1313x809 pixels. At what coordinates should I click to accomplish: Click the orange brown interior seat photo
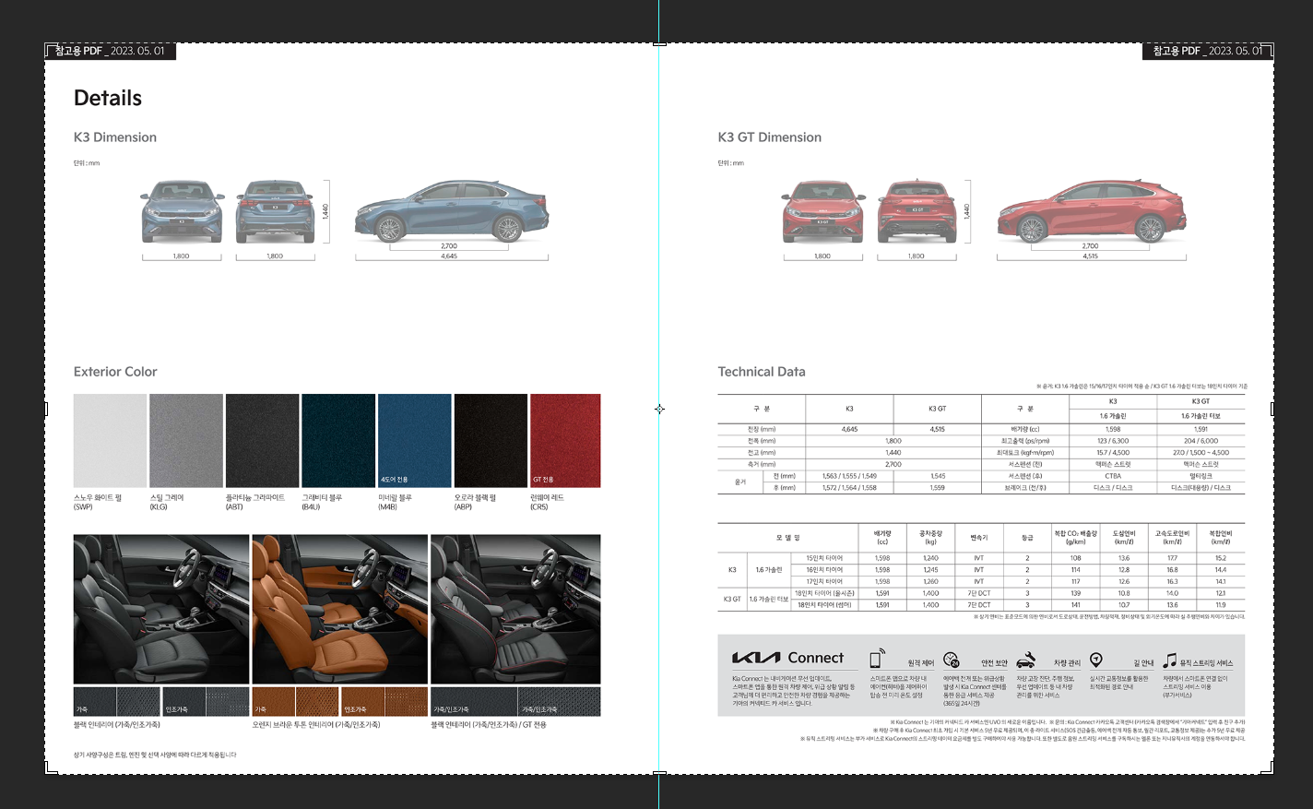point(339,609)
